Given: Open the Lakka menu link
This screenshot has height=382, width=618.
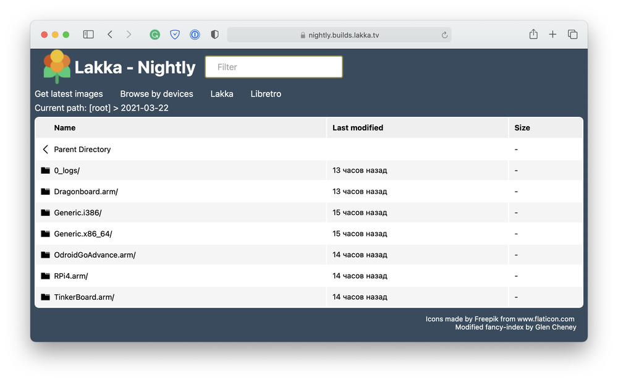Looking at the screenshot, I should click(x=222, y=94).
